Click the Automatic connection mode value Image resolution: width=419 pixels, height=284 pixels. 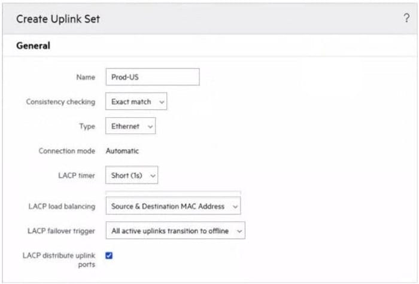coord(122,151)
